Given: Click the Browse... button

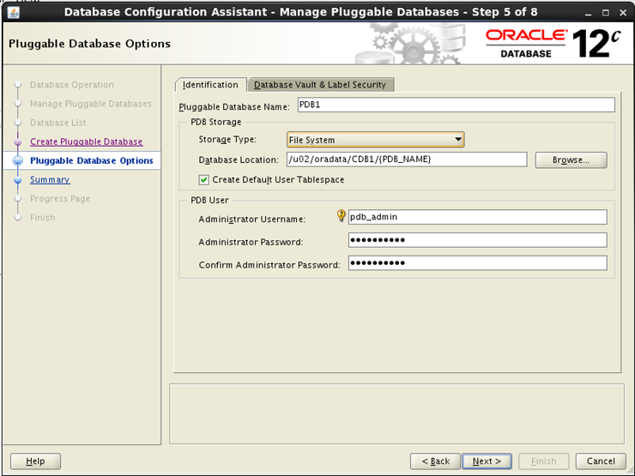Looking at the screenshot, I should pos(571,160).
